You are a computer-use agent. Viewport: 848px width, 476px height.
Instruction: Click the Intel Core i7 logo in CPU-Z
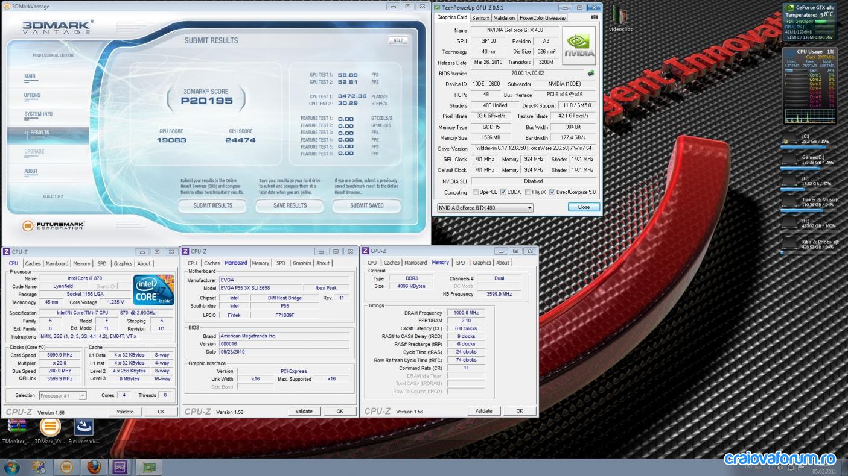[x=154, y=290]
